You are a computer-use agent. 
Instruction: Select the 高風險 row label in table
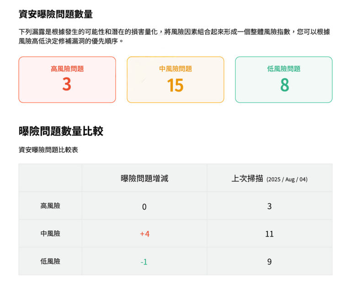click(x=50, y=206)
